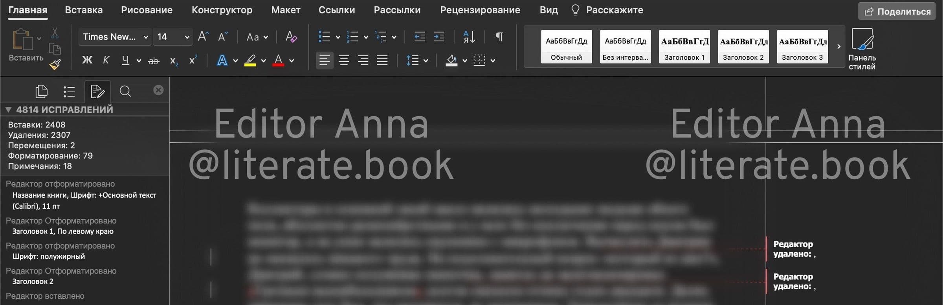Apply red font color
The image size is (943, 305).
(278, 61)
